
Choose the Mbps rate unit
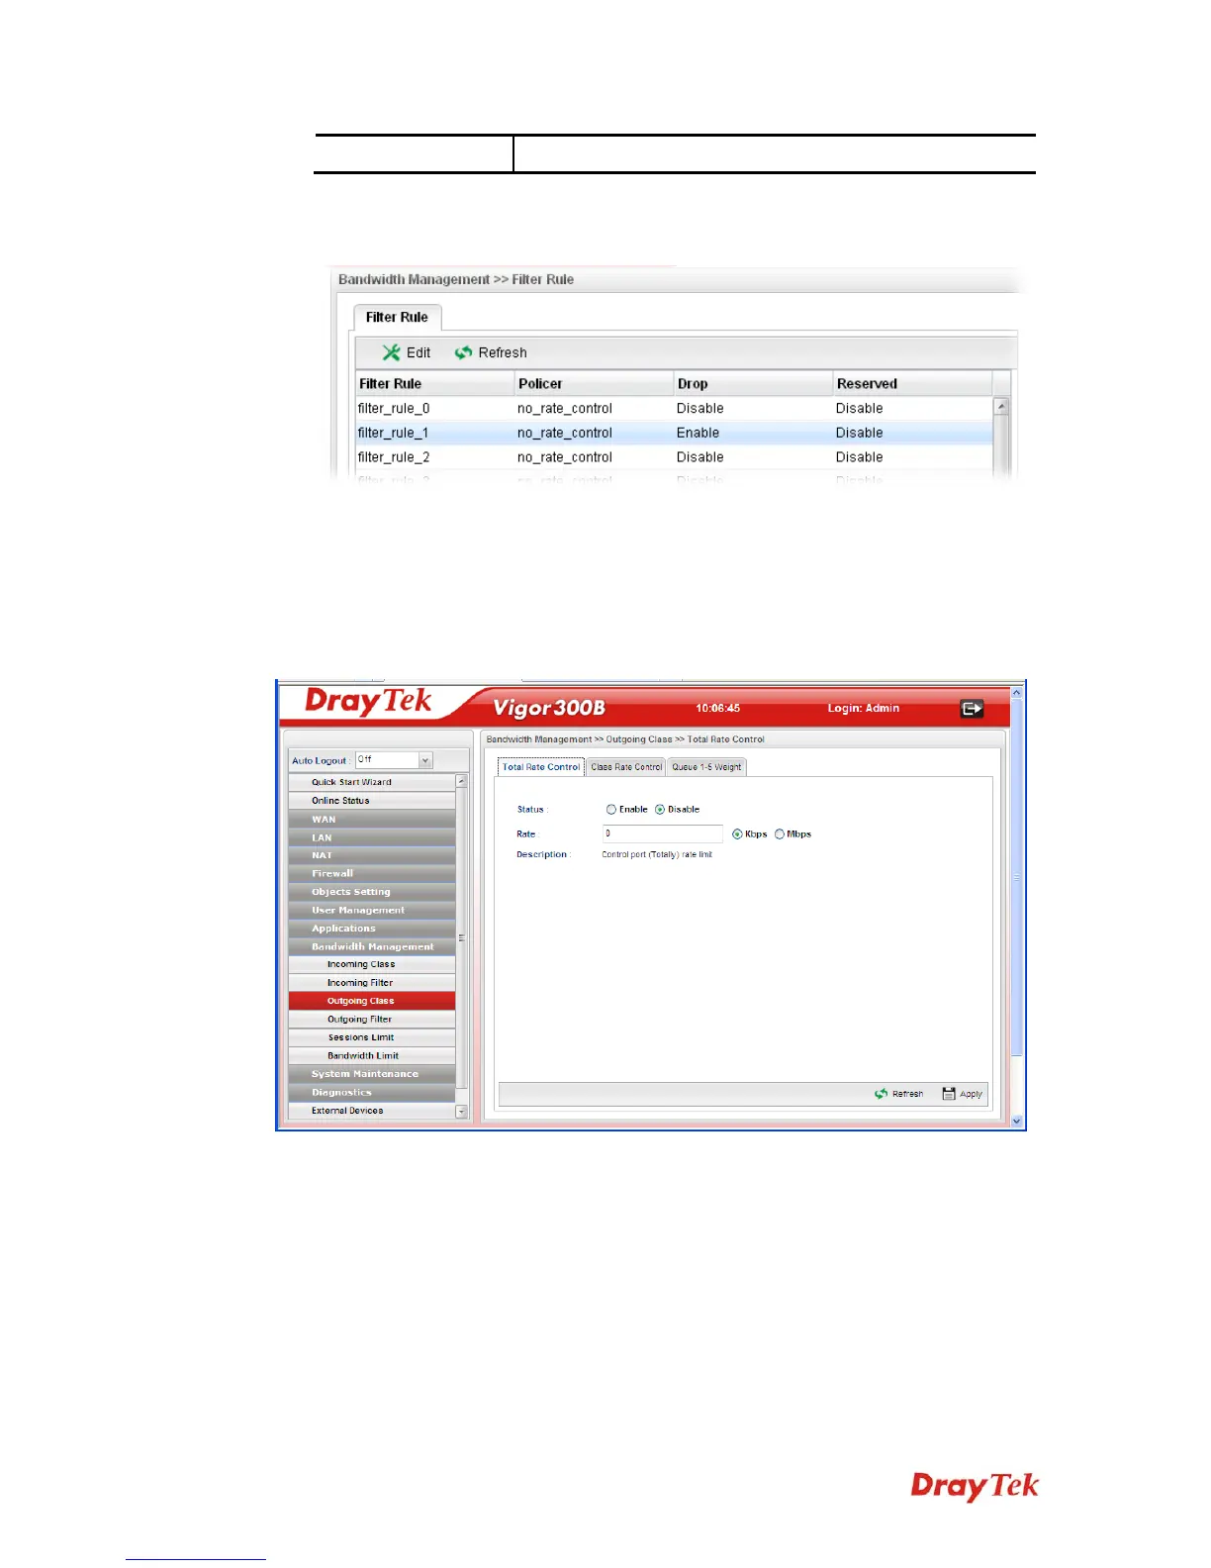pos(780,834)
